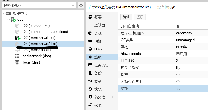Screen dimensions: 208x110
Task: Open the 备份 backup floppy icon
Action: point(90,73)
